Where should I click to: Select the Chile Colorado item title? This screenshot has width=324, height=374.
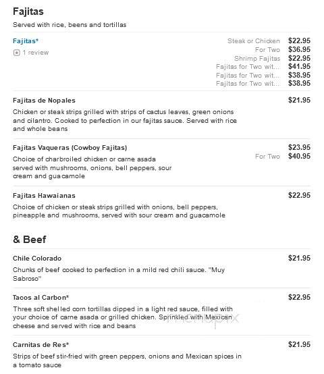click(37, 259)
